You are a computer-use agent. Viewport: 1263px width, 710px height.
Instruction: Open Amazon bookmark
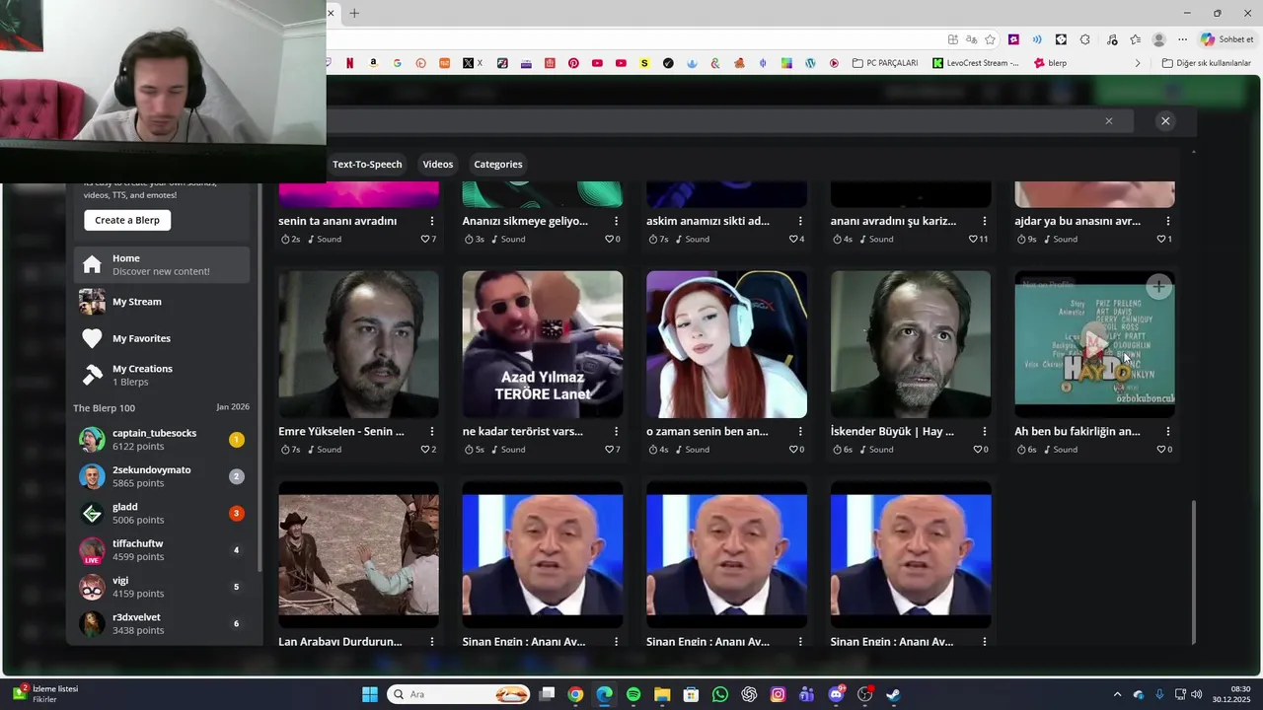(x=373, y=63)
